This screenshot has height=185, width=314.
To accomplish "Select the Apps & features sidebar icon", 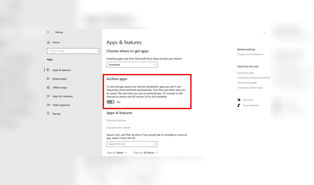I will tap(49, 70).
